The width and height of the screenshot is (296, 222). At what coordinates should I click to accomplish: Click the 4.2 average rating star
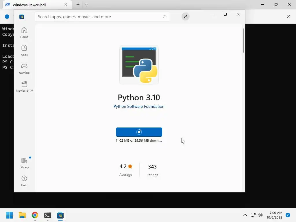pos(130,166)
